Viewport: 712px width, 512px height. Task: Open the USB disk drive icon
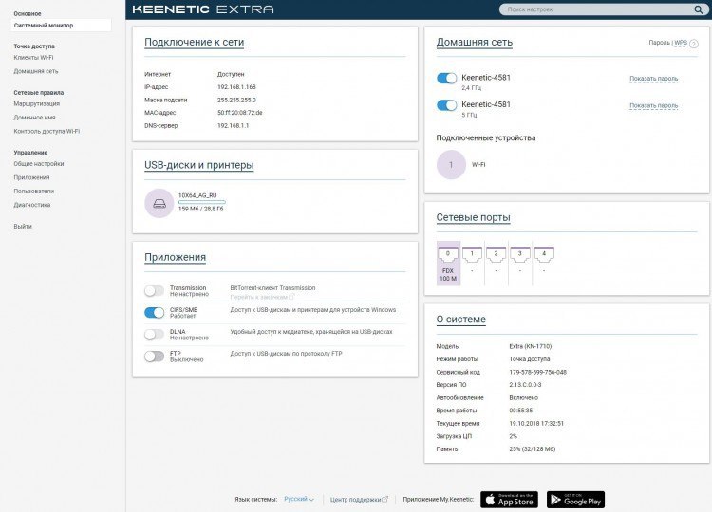point(159,203)
